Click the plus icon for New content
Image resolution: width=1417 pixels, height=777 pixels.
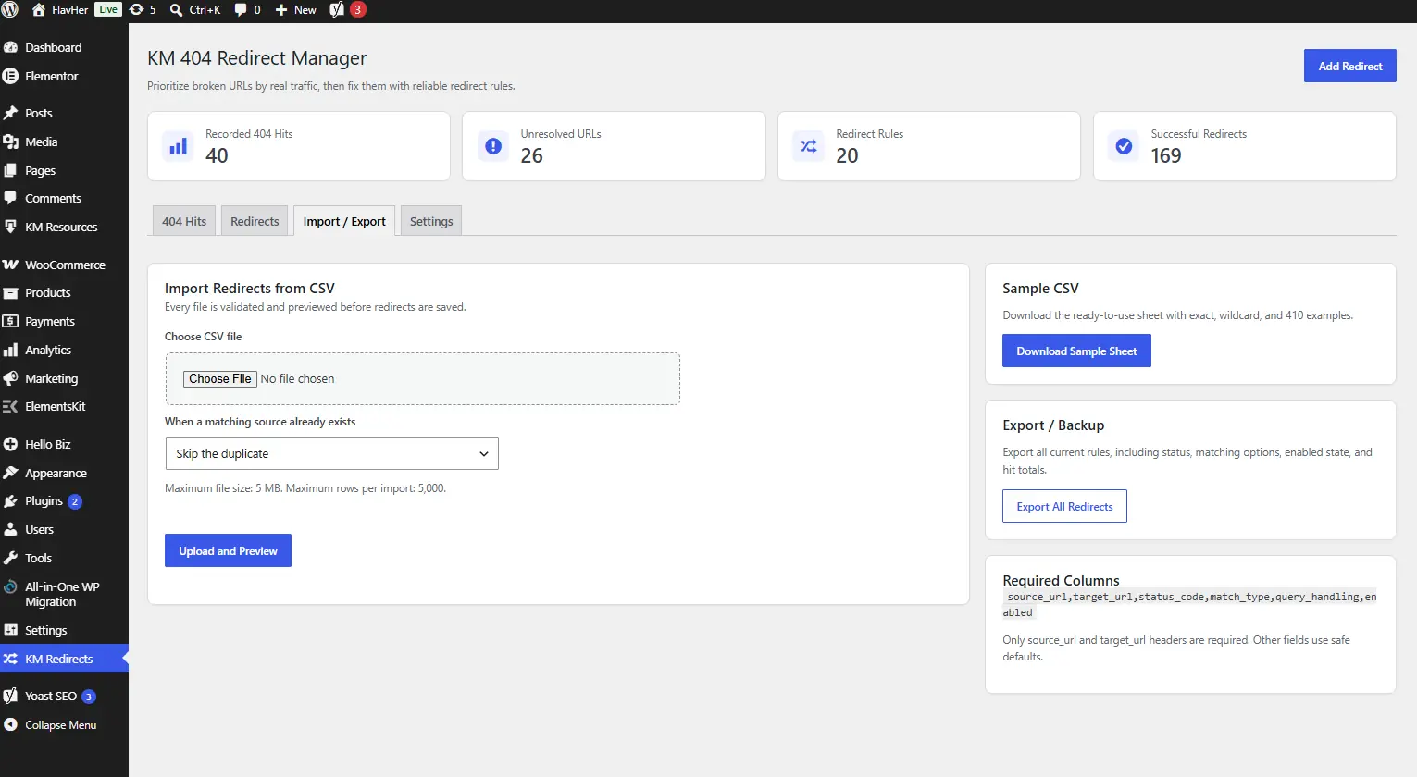(x=281, y=10)
